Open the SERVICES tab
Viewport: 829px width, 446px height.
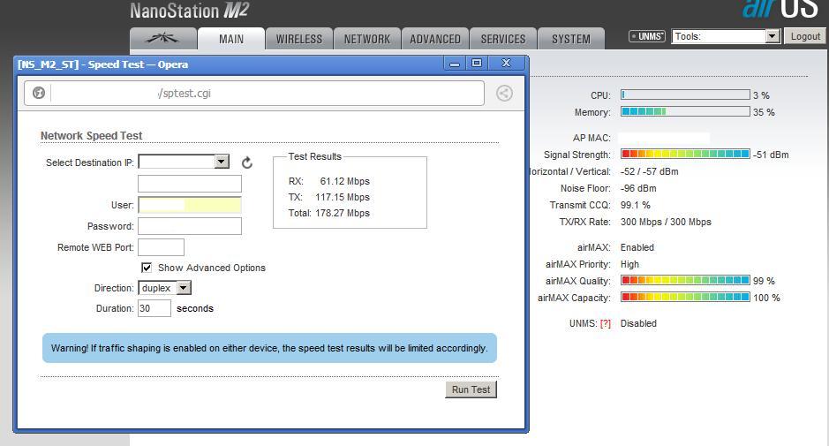tap(503, 39)
